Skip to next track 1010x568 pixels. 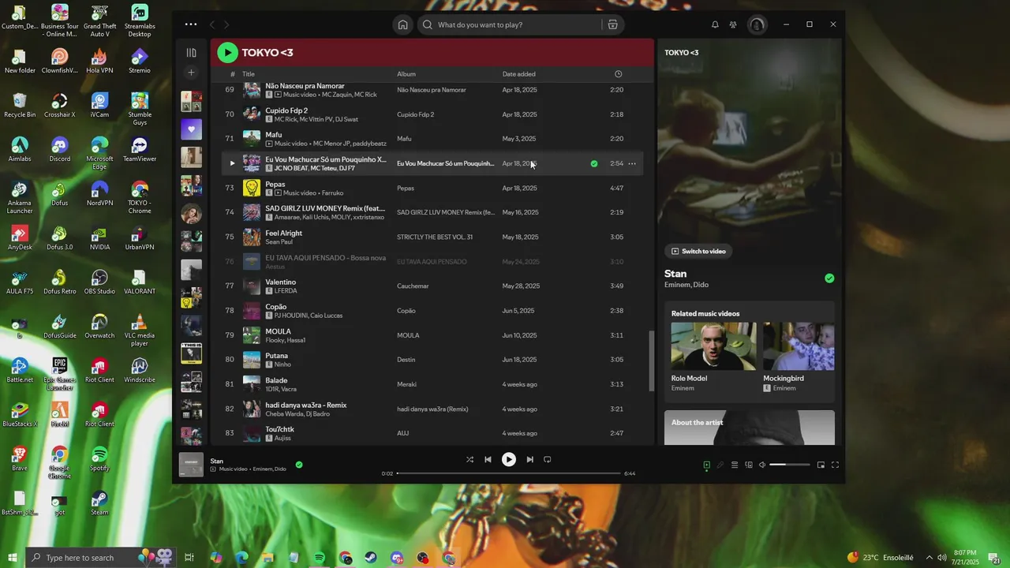tap(529, 459)
